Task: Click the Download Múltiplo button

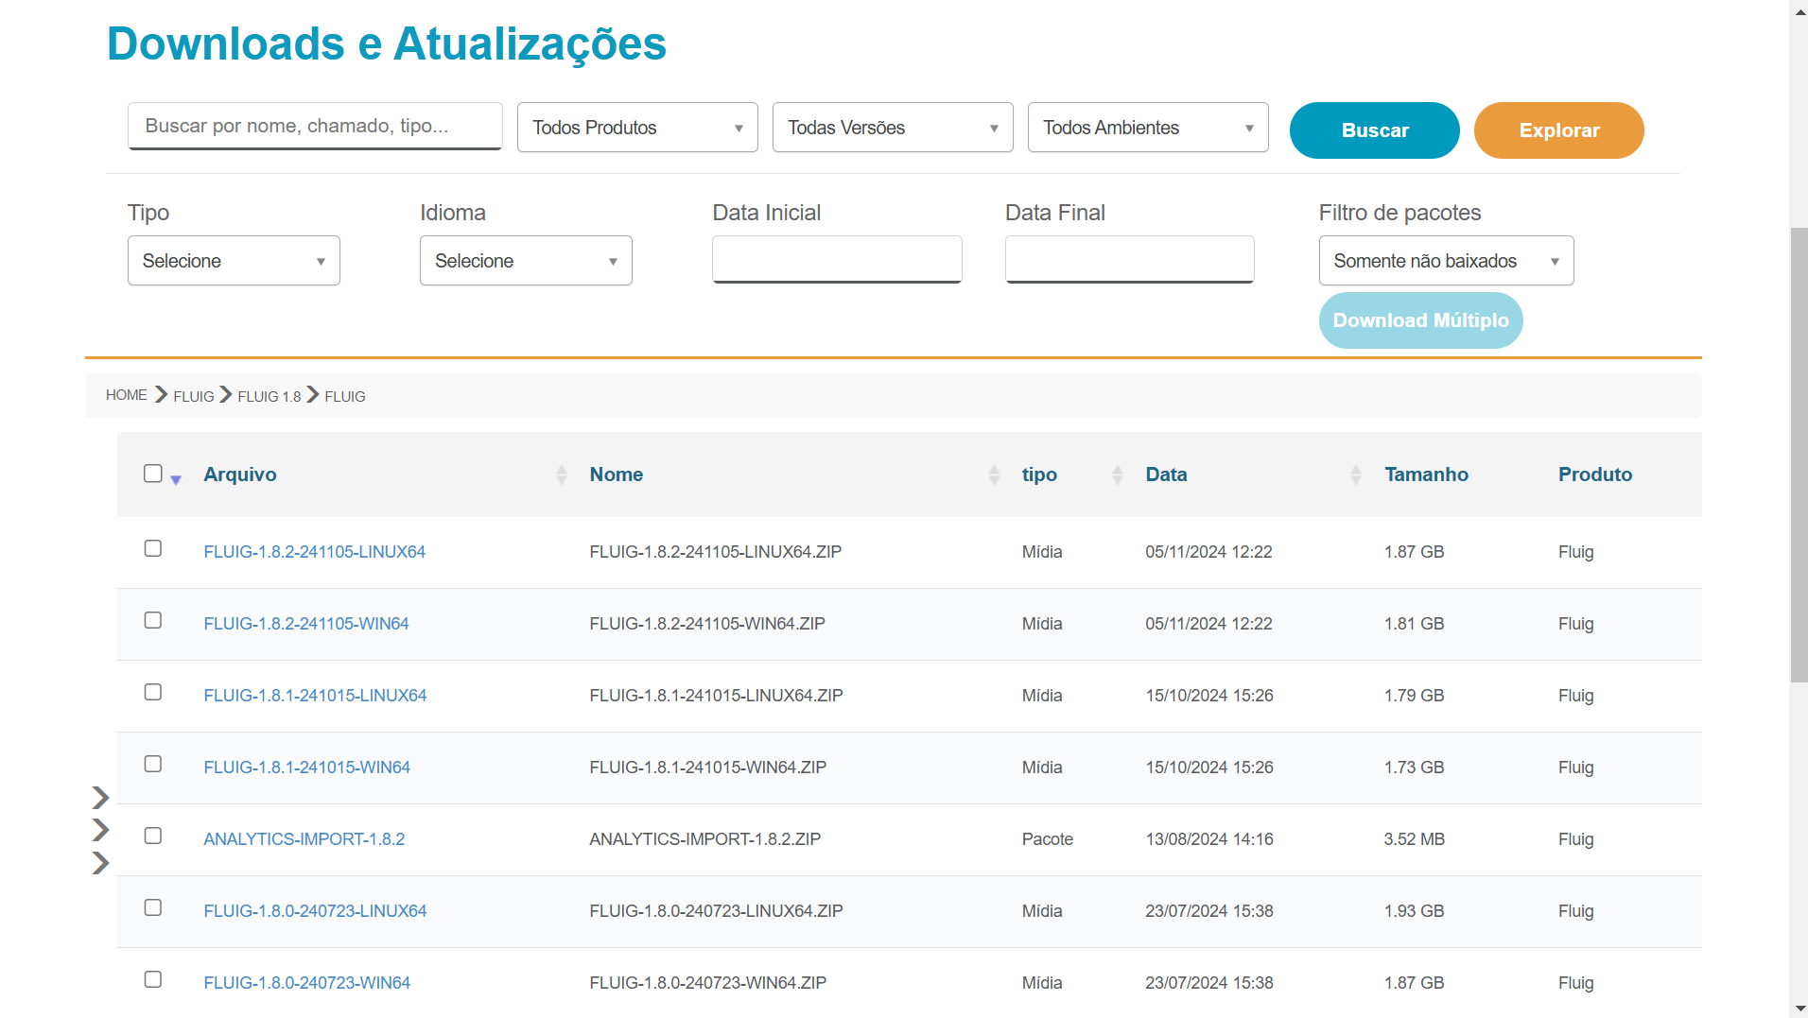Action: [1421, 320]
